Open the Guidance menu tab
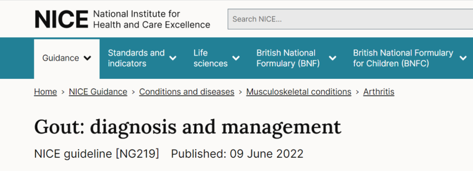 [x=67, y=58]
